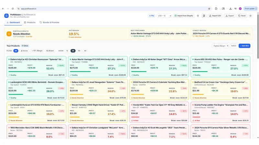Open the Products tab
259x145 pixels.
30,23
